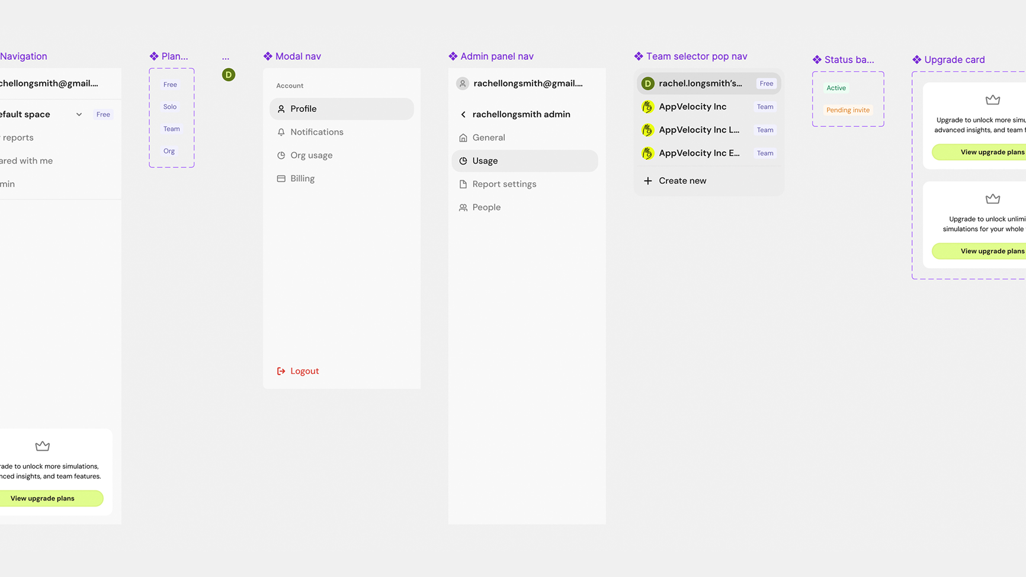Click the Usage pie chart icon in Admin panel
Viewport: 1026px width, 577px height.
point(463,161)
